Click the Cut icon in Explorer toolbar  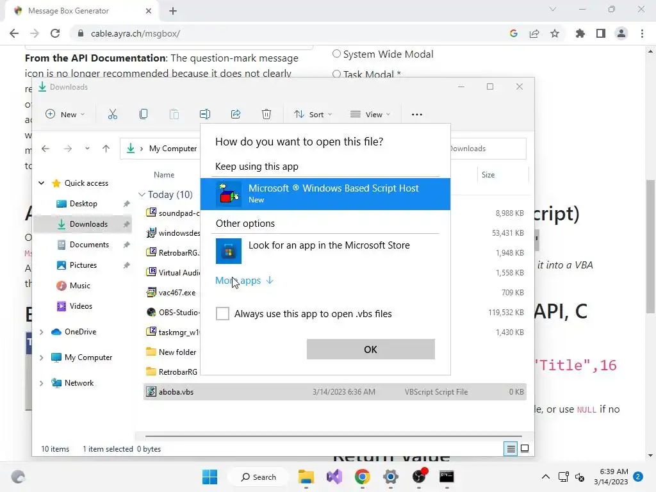tap(113, 114)
